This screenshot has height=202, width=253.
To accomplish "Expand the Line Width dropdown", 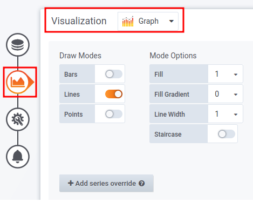I will pos(225,114).
